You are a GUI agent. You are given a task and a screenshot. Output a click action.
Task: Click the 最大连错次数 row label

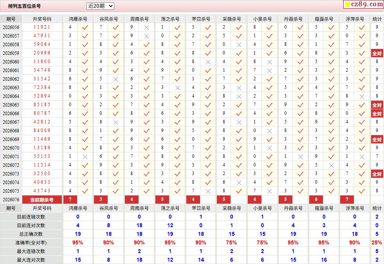tap(31, 251)
